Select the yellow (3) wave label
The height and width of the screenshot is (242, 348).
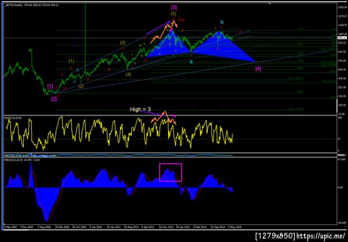point(123,43)
